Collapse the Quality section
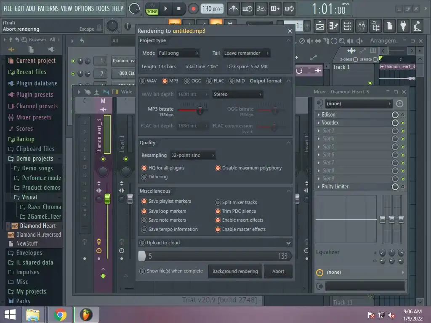This screenshot has width=431, height=323. [x=288, y=143]
